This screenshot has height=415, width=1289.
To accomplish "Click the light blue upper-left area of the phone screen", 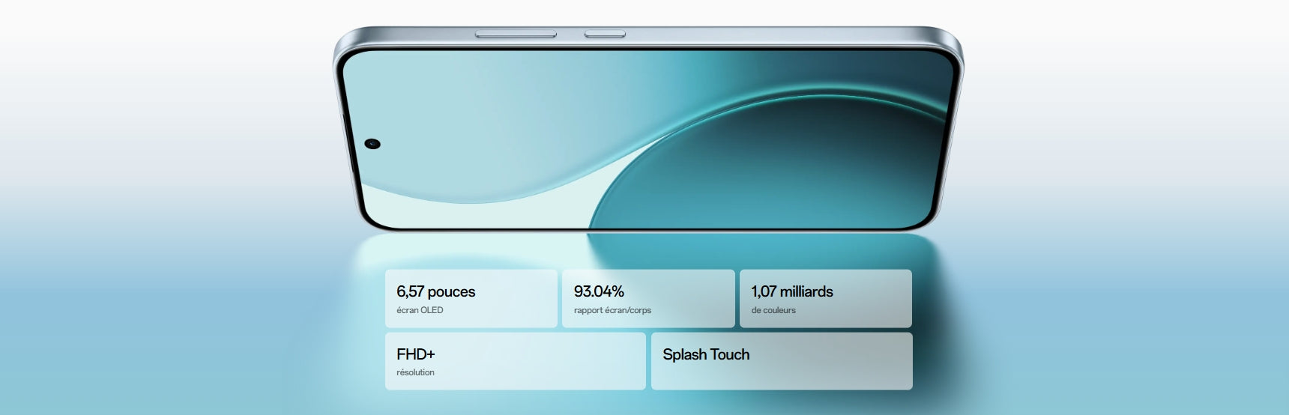I will pyautogui.click(x=450, y=97).
